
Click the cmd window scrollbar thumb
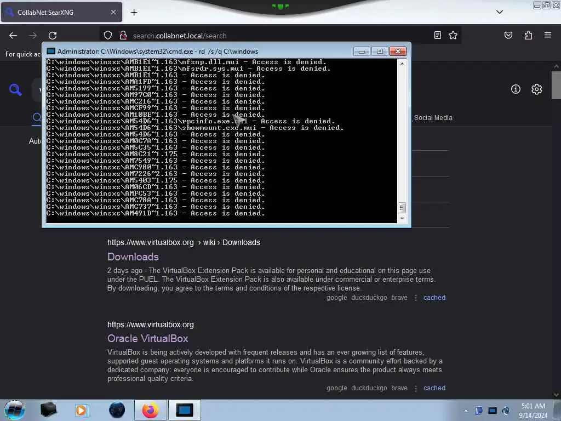tap(402, 208)
